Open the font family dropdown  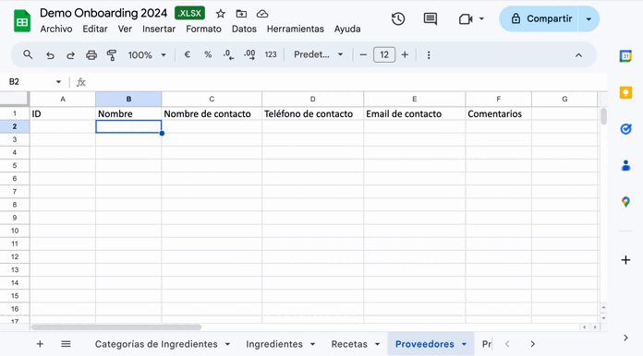pos(318,54)
